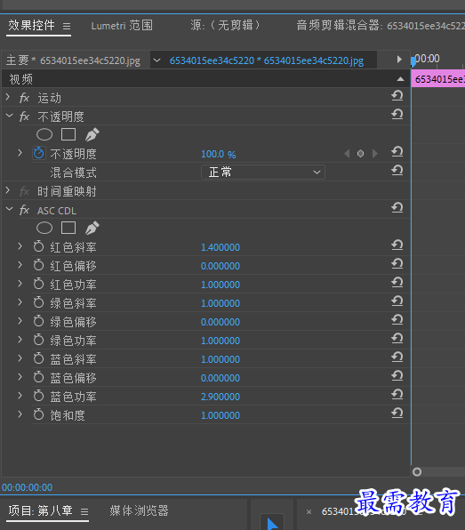
Task: Reset the 绿色斜率 parameter
Action: pyautogui.click(x=397, y=301)
